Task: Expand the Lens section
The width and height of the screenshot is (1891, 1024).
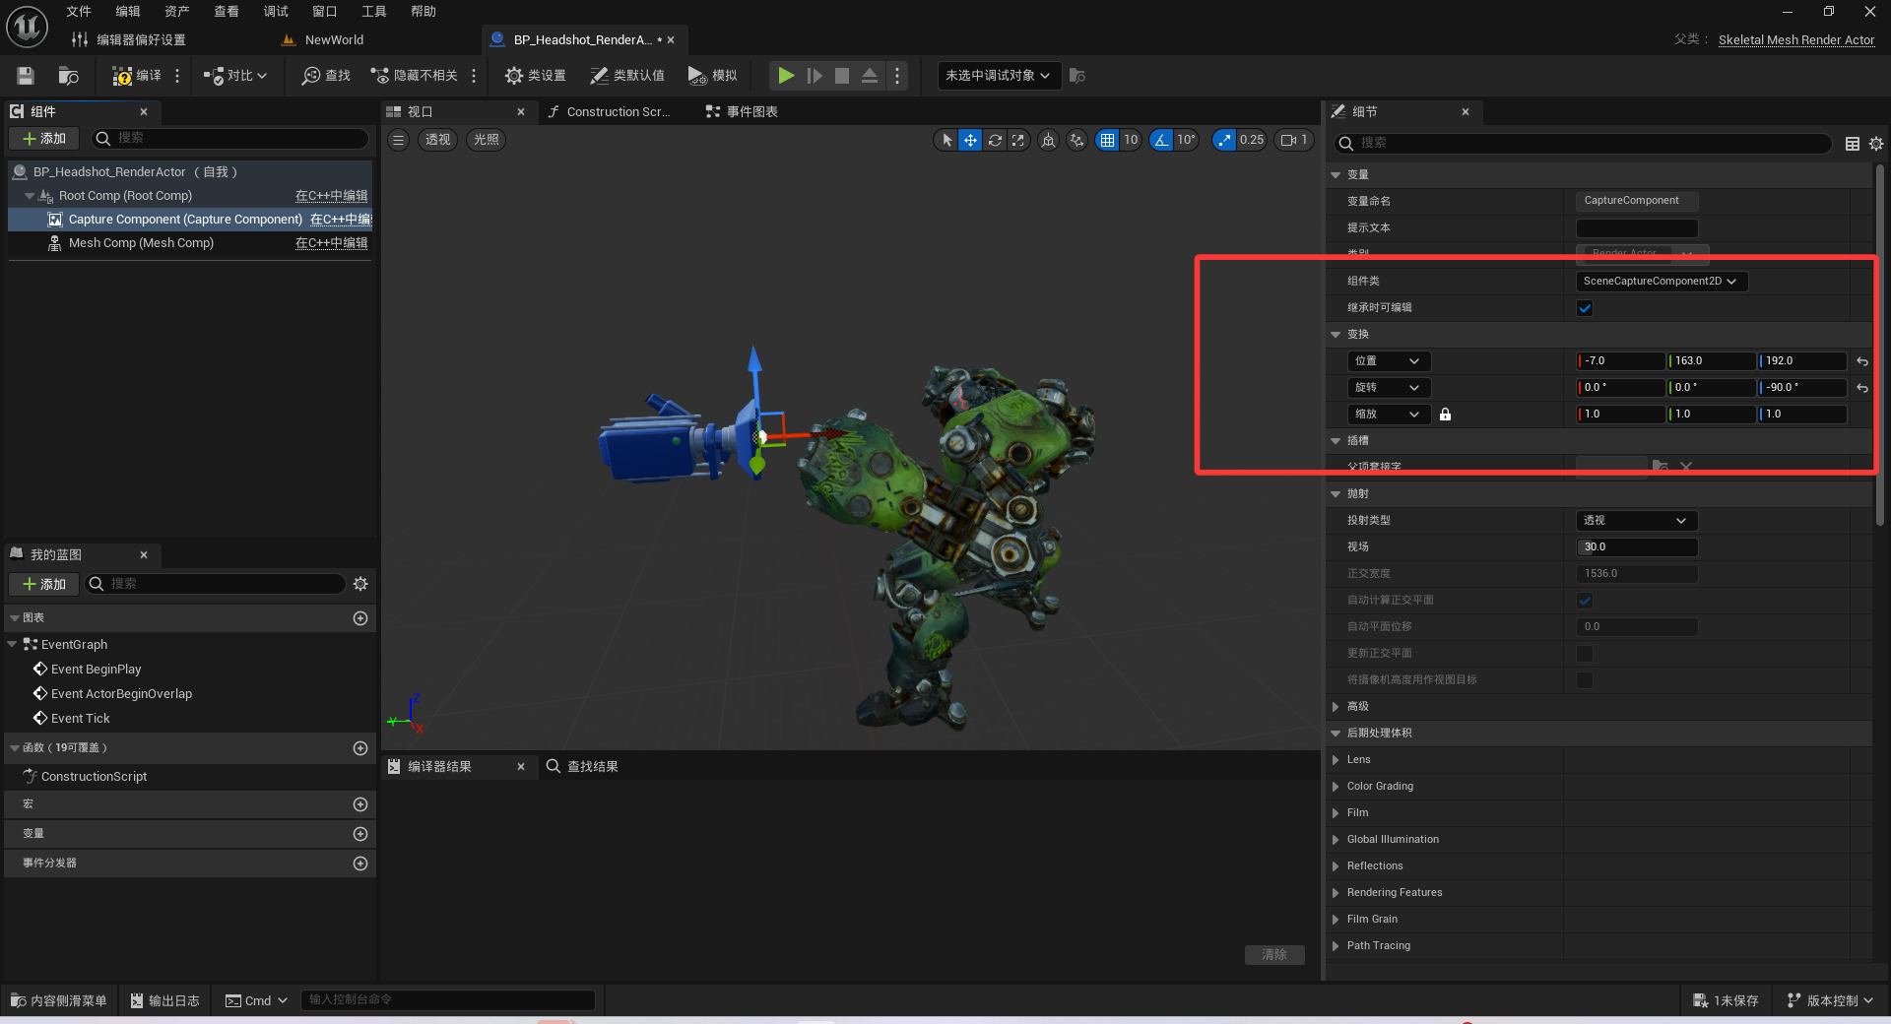Action: point(1337,760)
